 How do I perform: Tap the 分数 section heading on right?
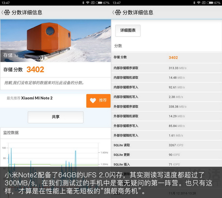(118, 46)
